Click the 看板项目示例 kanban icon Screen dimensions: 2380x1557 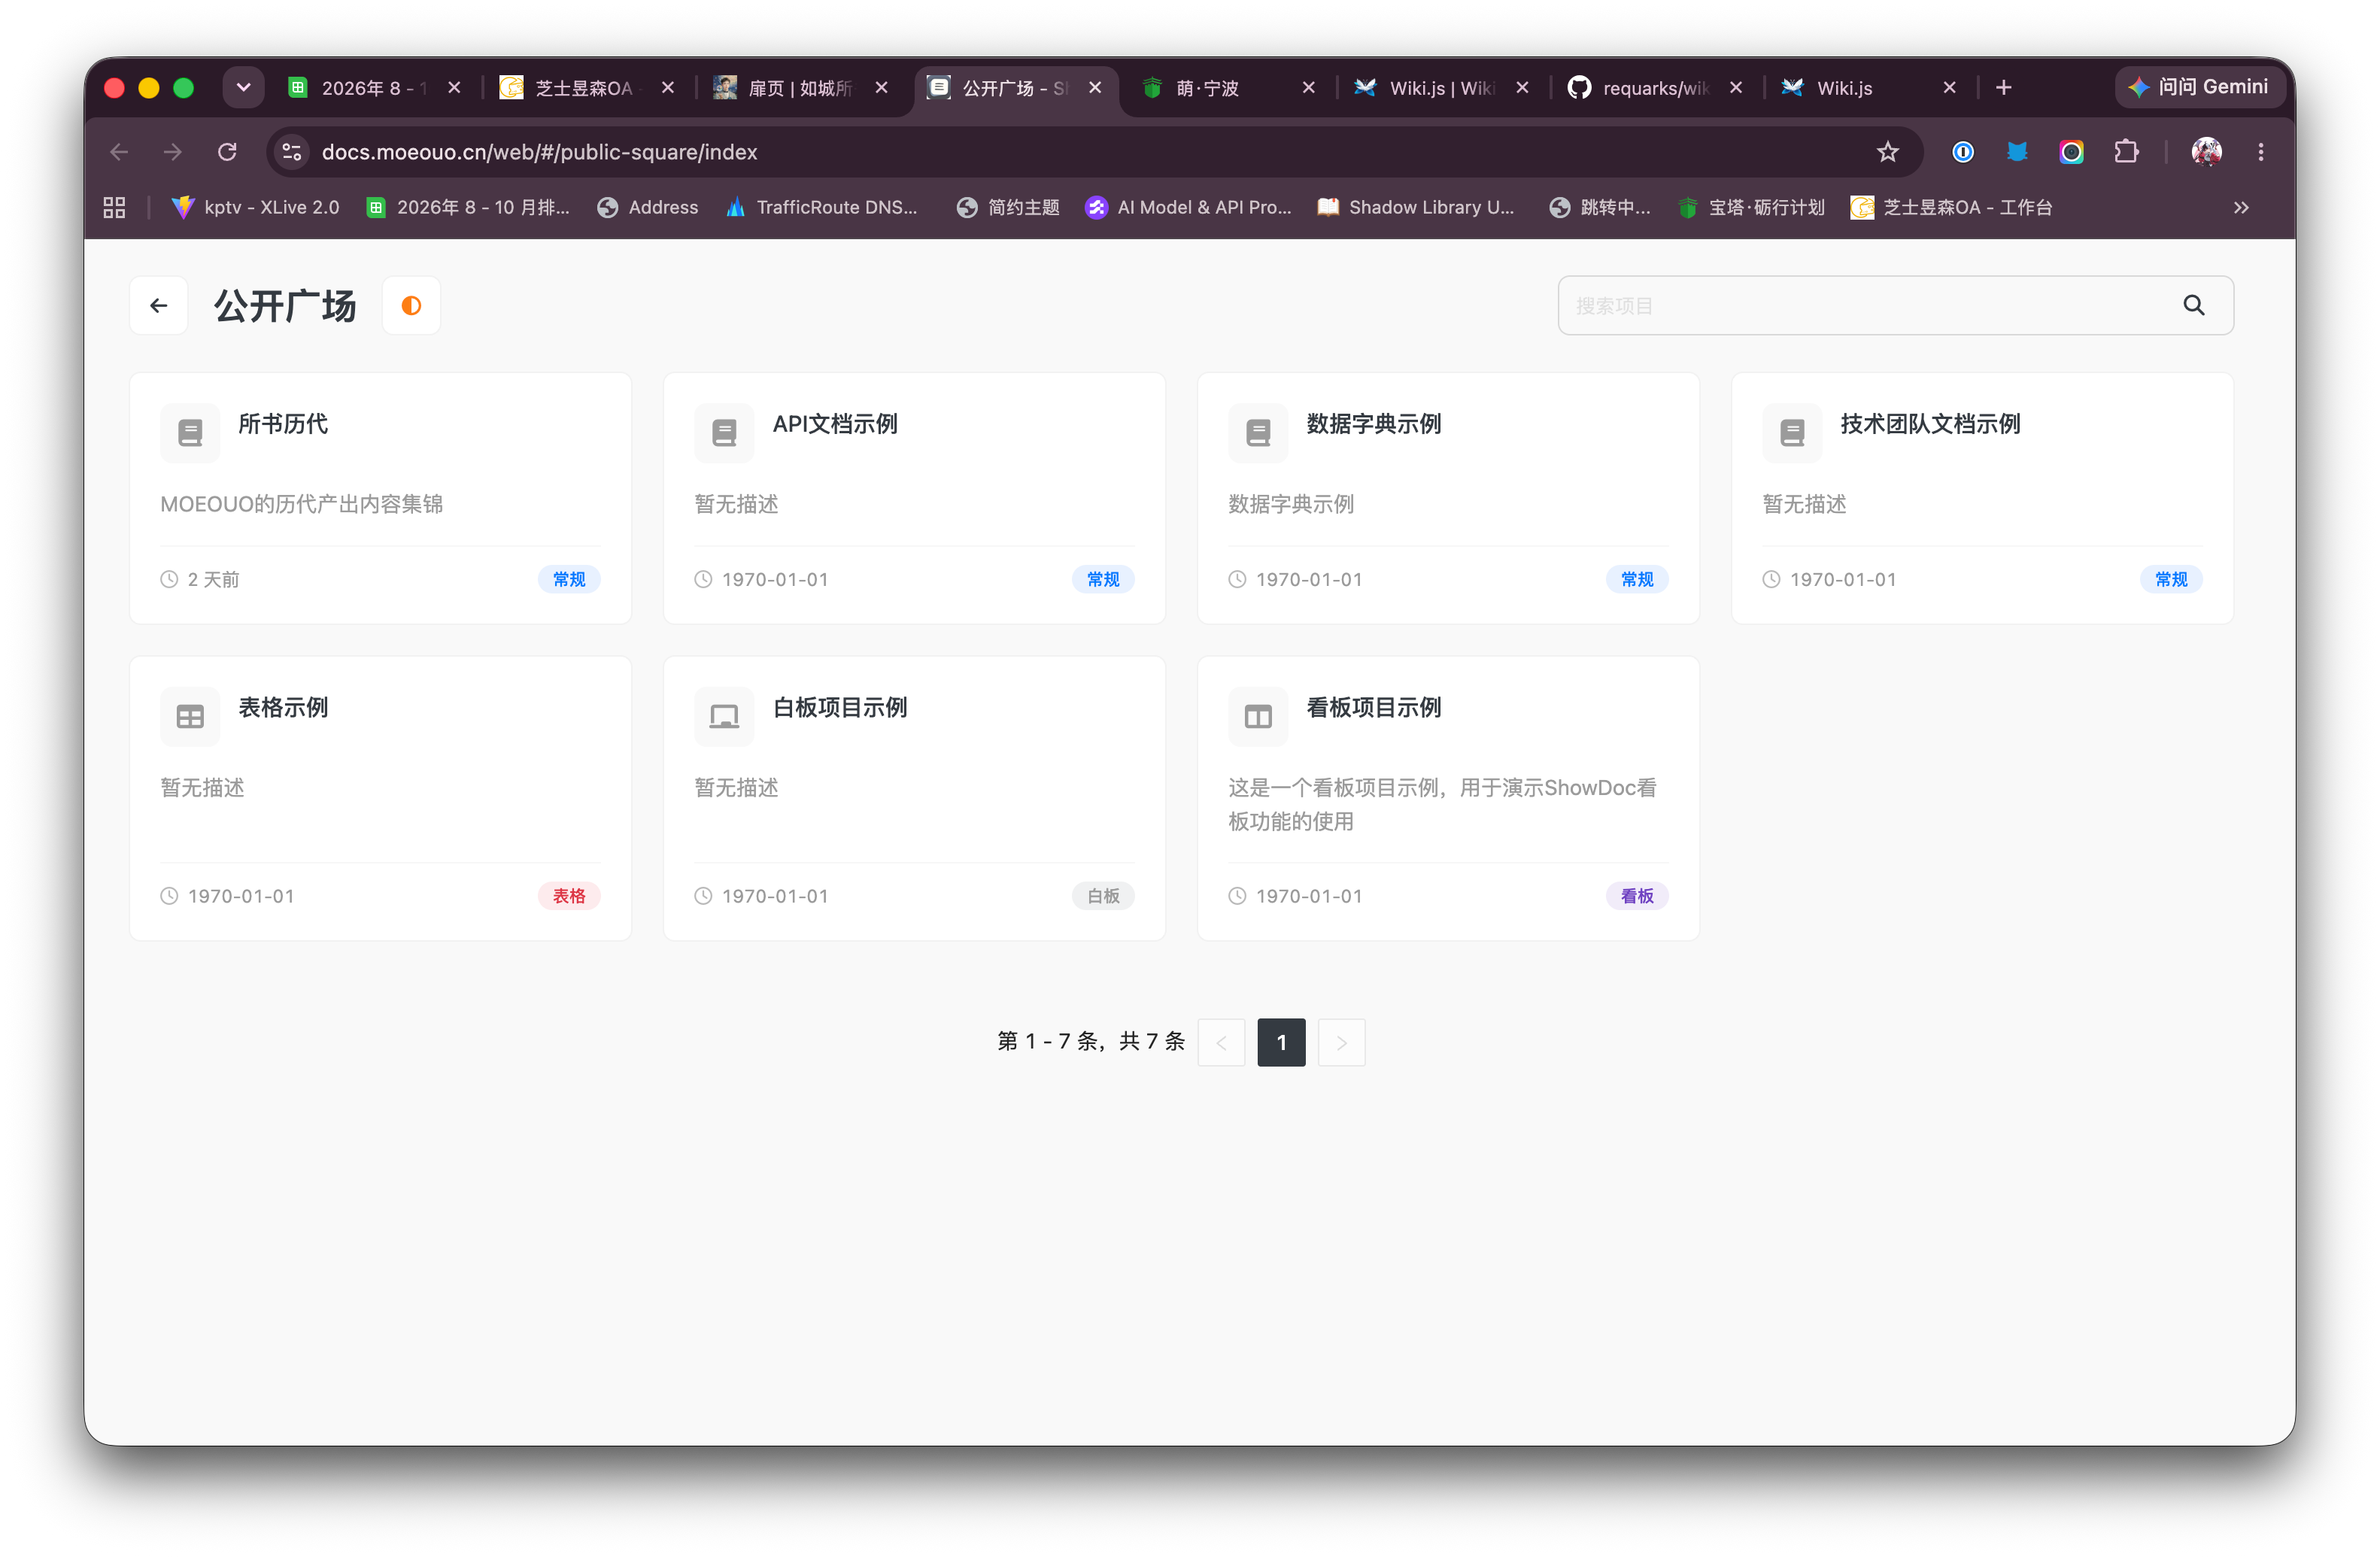coord(1258,716)
